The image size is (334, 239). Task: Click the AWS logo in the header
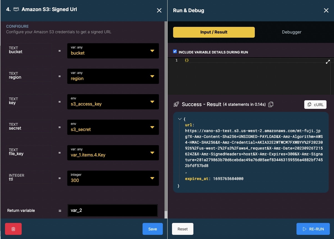[16, 9]
